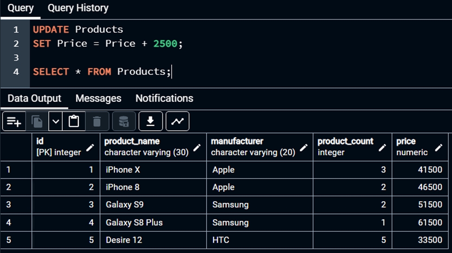This screenshot has height=253, width=452.
Task: Expand the copy options dropdown arrow
Action: (56, 122)
